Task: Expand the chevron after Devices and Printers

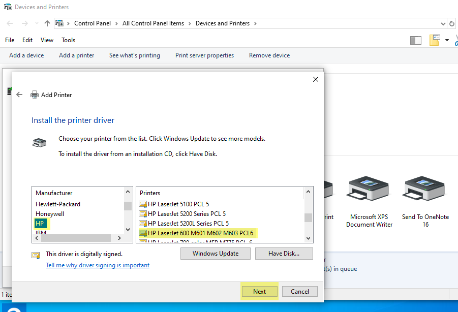Action: (255, 23)
